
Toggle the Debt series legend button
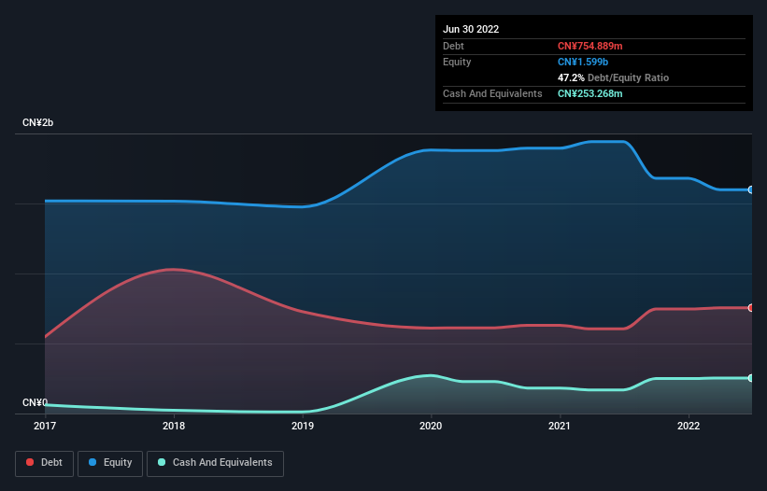click(45, 463)
